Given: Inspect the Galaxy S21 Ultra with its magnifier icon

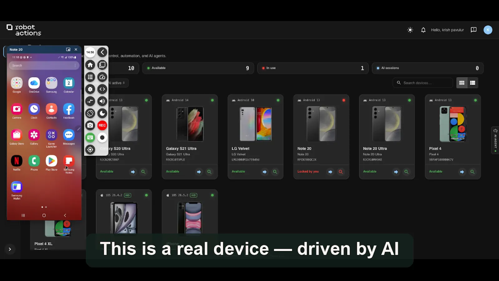Looking at the screenshot, I should pyautogui.click(x=209, y=172).
